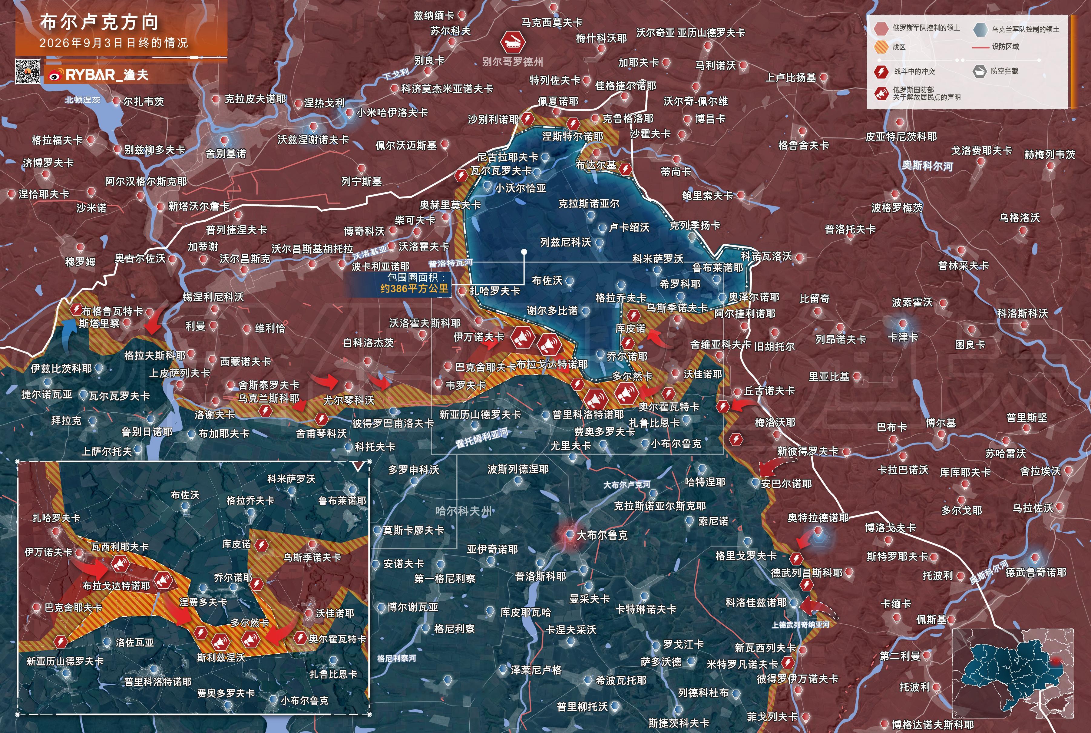This screenshot has height=733, width=1091.
Task: Click the tank icon above 别尔哥罗德州
Action: tap(512, 42)
